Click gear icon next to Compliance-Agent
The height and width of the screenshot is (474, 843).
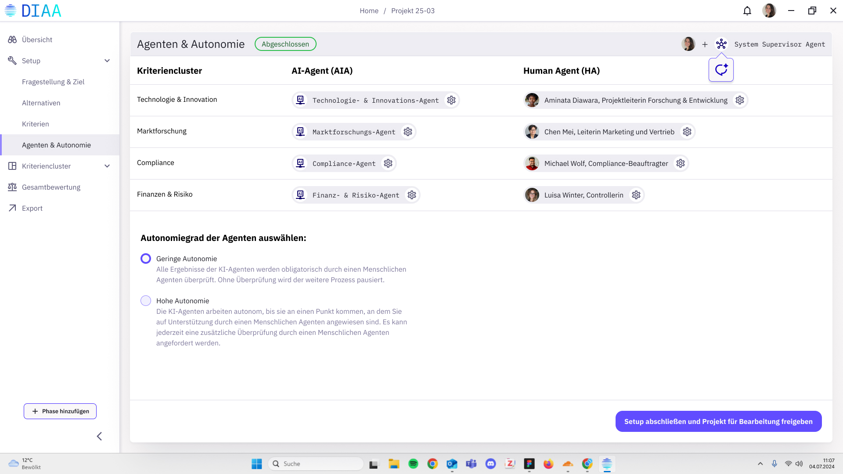pos(388,163)
